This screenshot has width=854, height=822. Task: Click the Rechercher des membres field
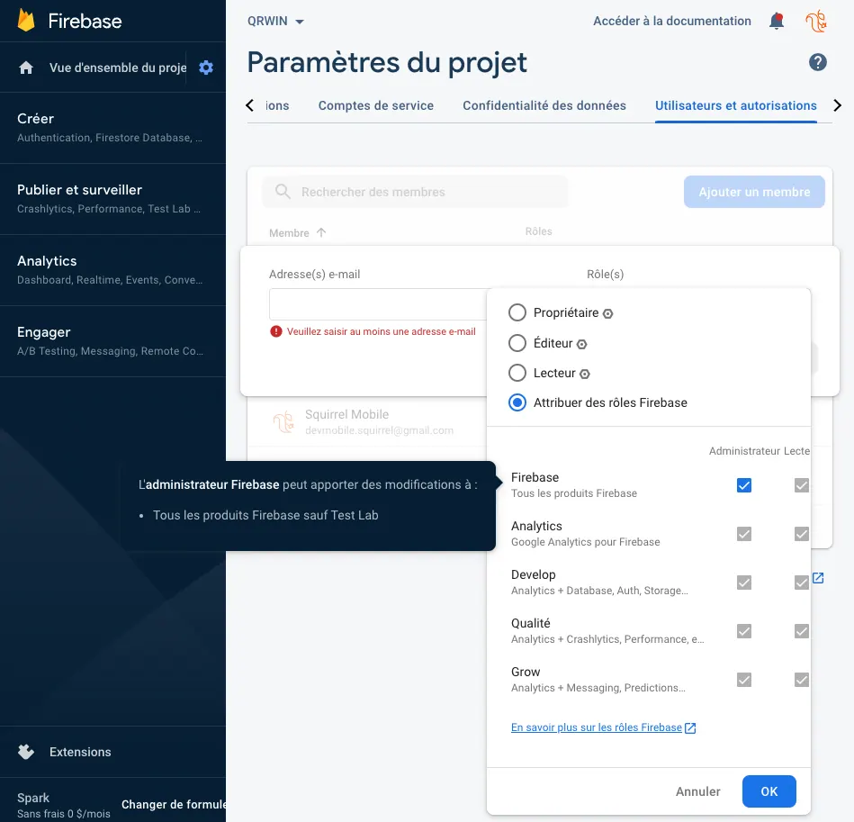(x=415, y=192)
